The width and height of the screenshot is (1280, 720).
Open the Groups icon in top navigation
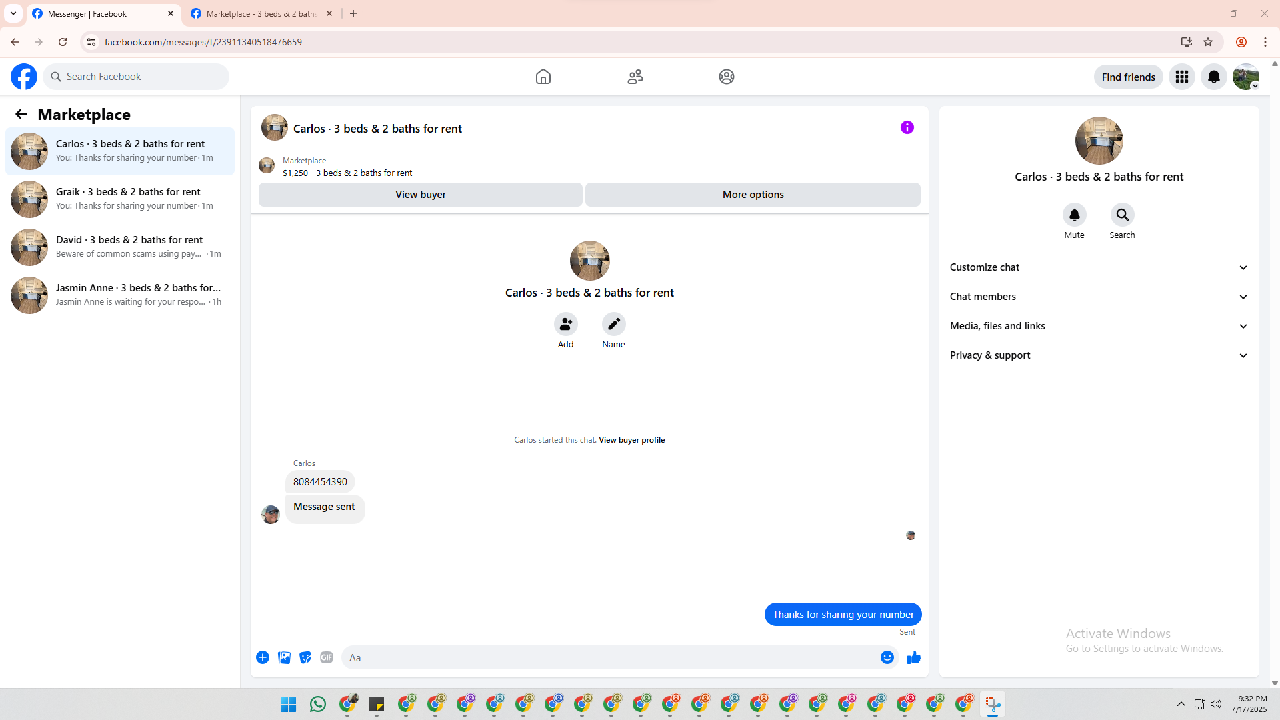pos(727,77)
